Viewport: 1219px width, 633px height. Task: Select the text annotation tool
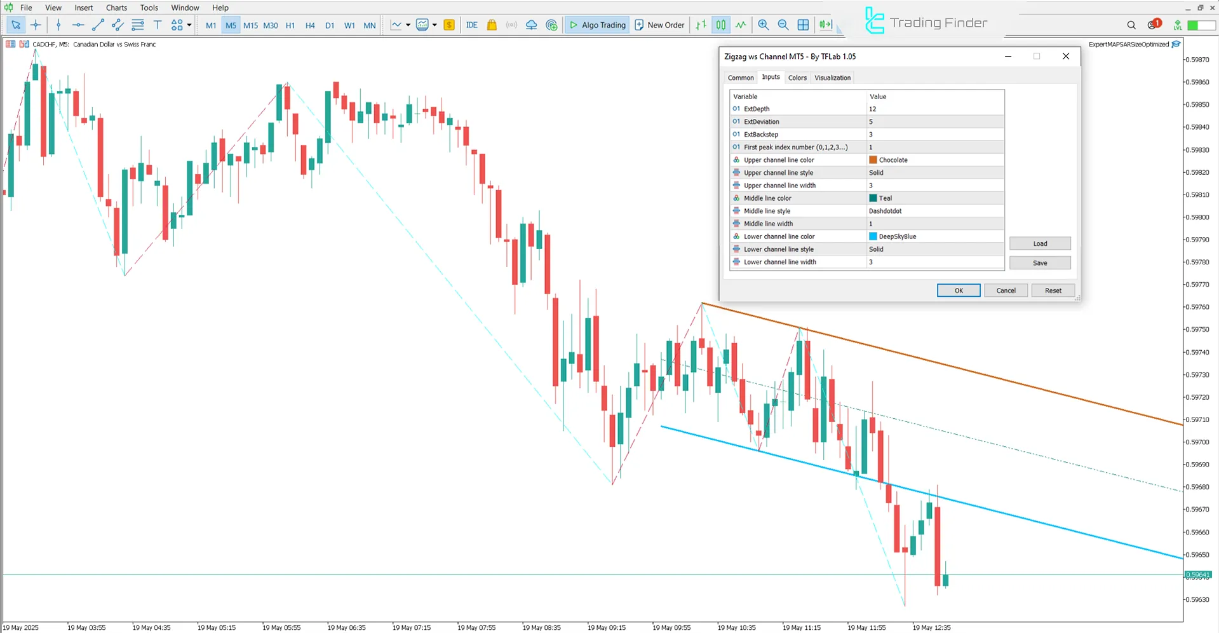(158, 25)
